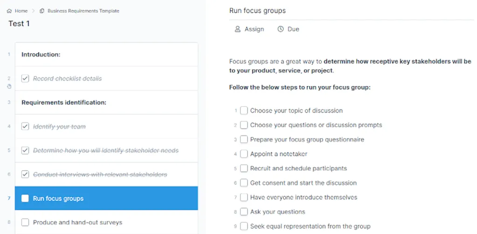Open the Conduct interviews with relevant stakeholders task
Viewport: 477px width, 234px height.
[107, 175]
